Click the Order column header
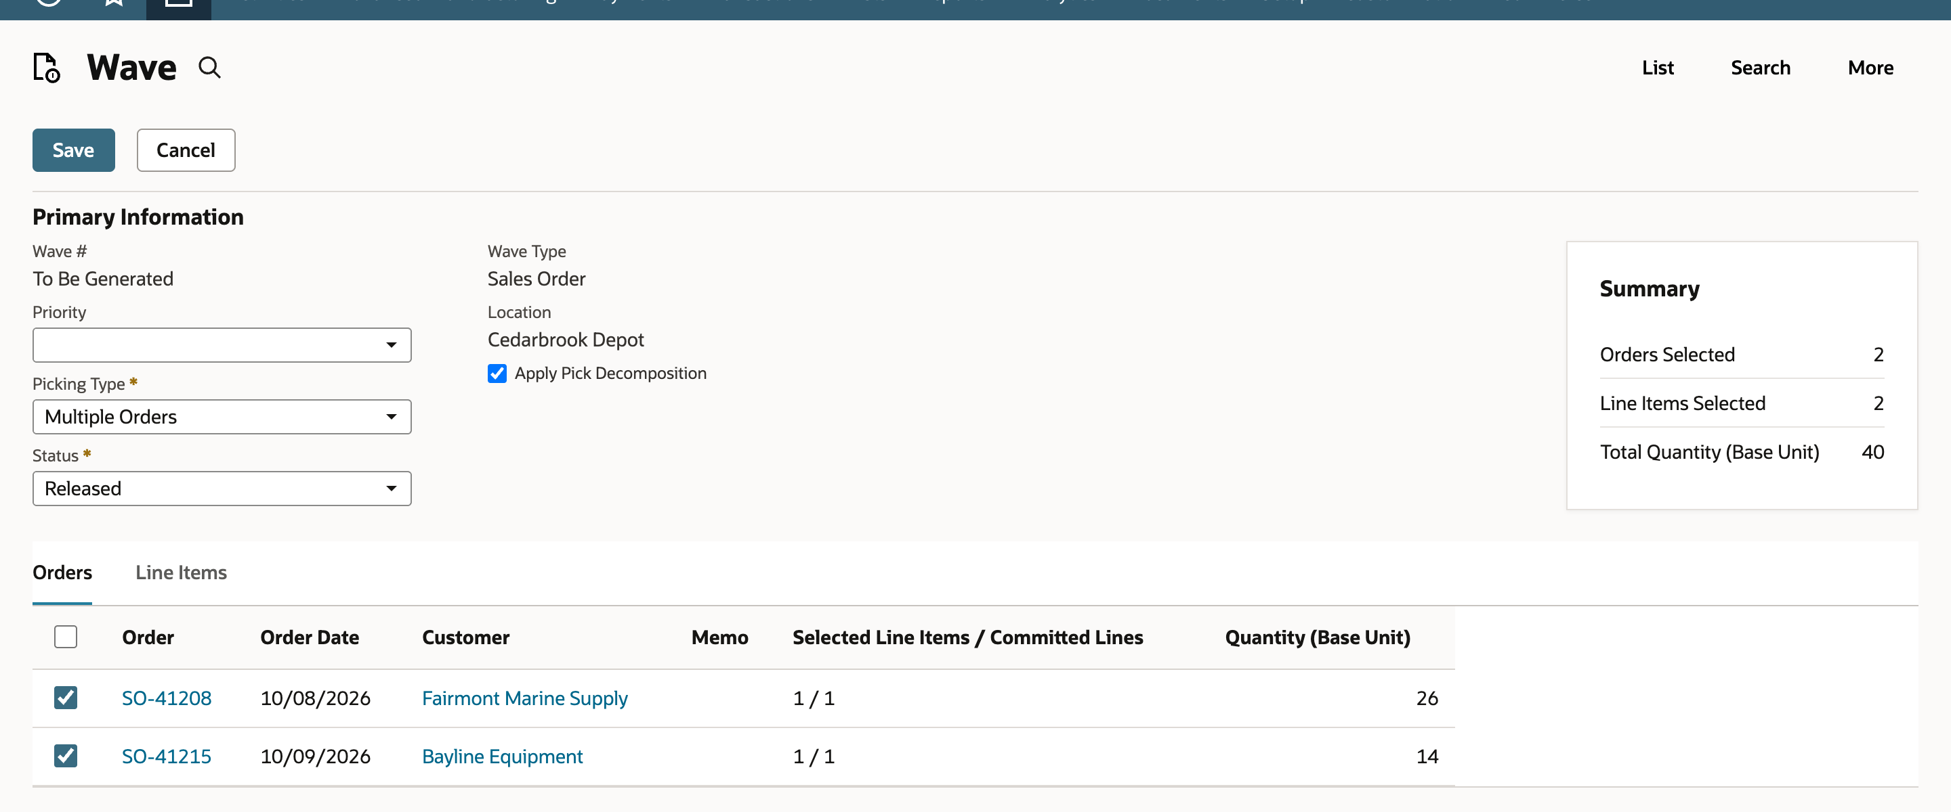Viewport: 1951px width, 812px height. (x=148, y=637)
